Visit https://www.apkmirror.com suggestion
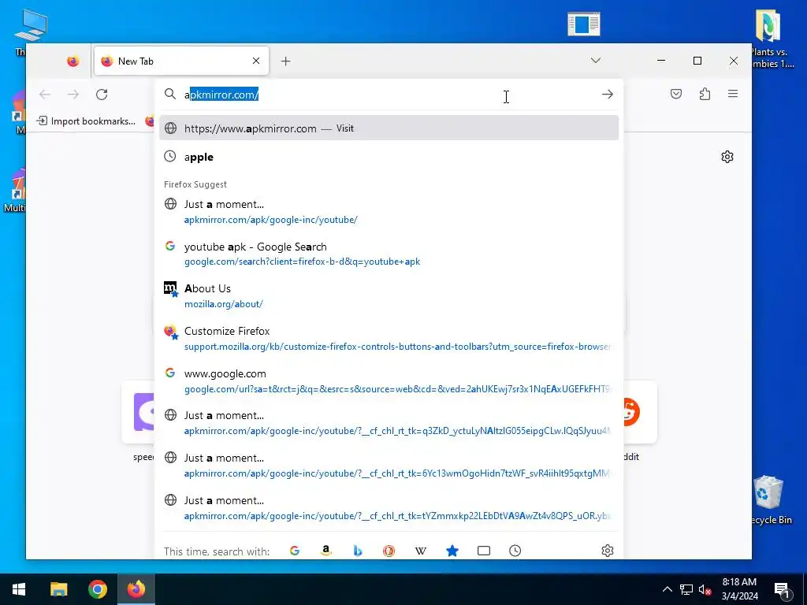 click(x=389, y=128)
